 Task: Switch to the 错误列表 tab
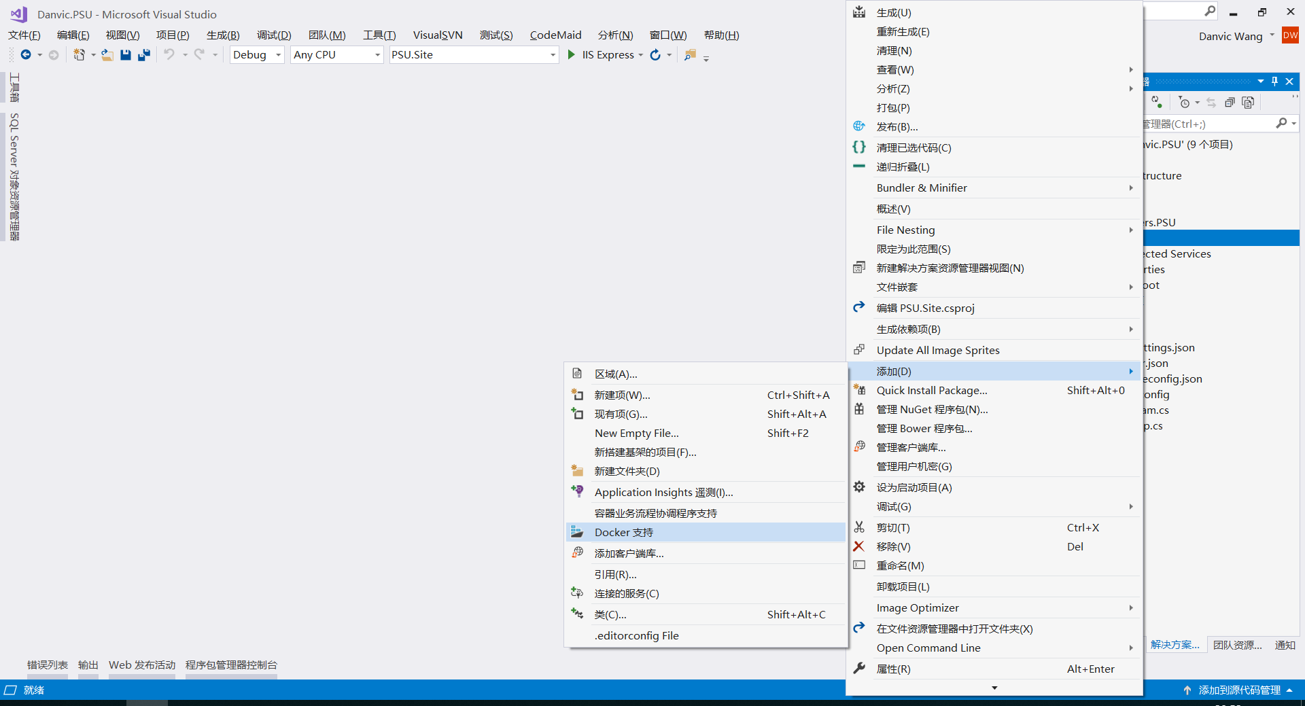click(x=48, y=665)
